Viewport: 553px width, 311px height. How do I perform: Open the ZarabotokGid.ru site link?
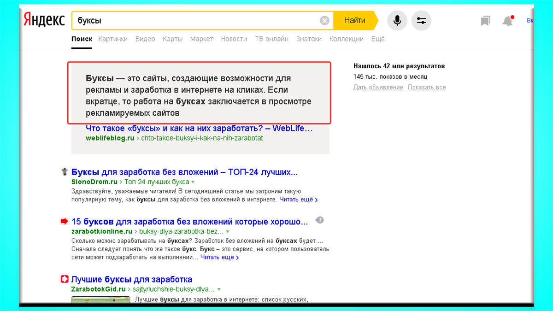(99, 289)
